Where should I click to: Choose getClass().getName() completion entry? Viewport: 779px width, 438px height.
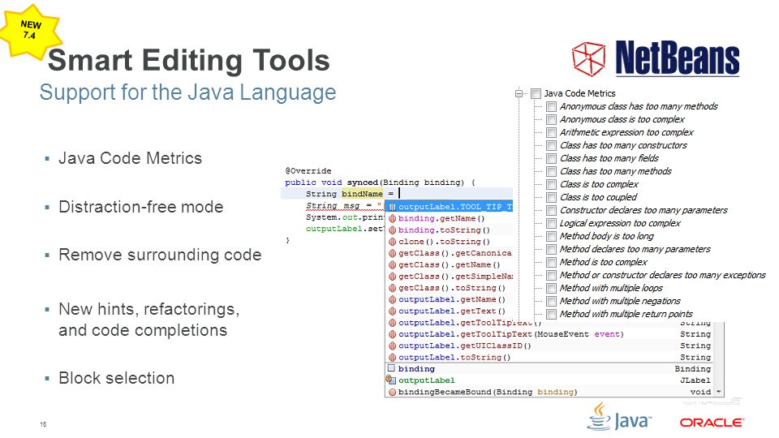(x=449, y=264)
